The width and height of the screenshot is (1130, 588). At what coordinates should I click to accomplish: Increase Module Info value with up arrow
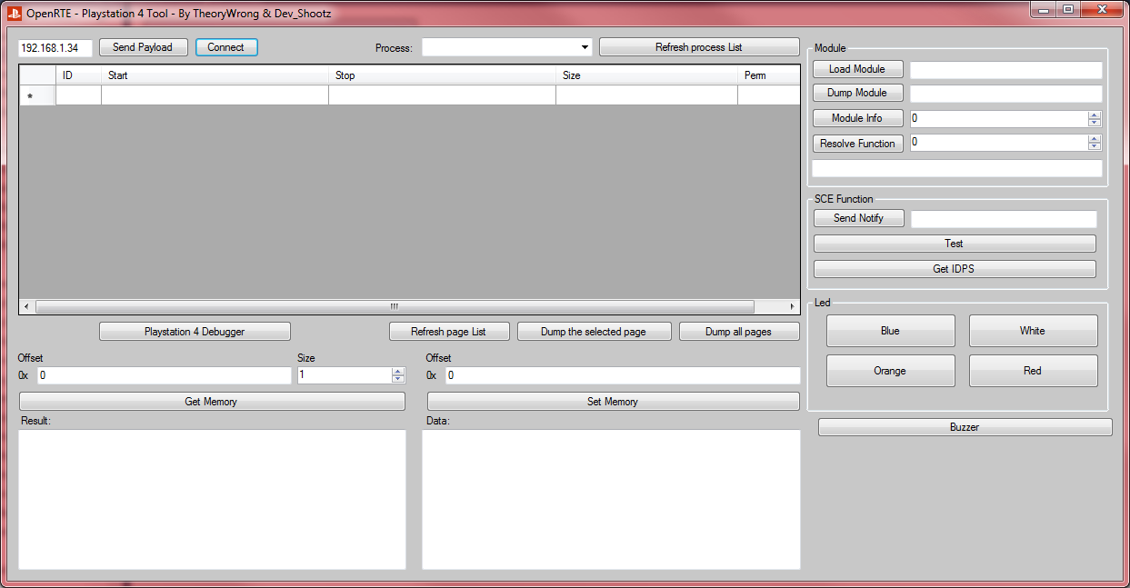point(1095,115)
